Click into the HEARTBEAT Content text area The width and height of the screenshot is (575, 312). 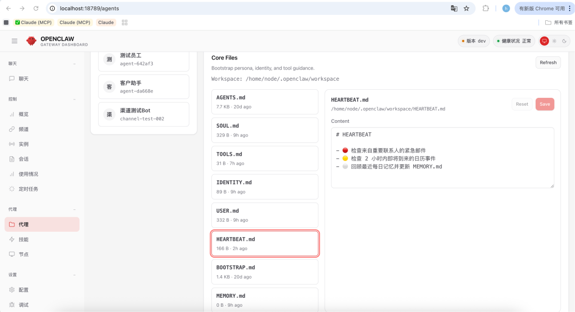point(442,158)
